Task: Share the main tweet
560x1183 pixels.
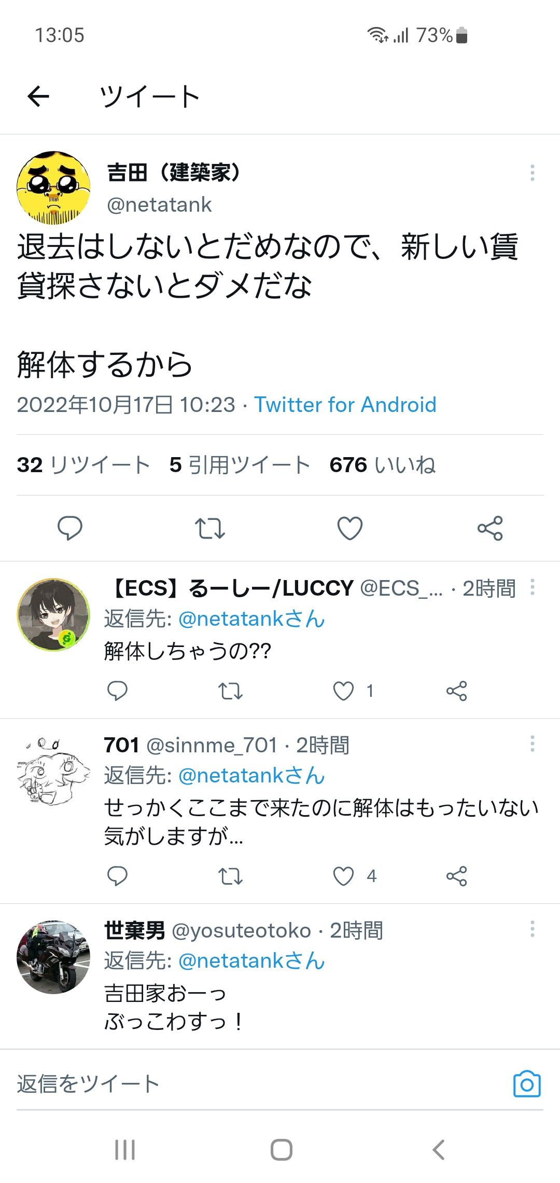Action: pyautogui.click(x=490, y=528)
